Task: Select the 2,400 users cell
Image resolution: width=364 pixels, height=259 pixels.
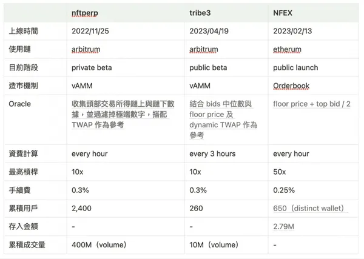Action: tap(82, 209)
